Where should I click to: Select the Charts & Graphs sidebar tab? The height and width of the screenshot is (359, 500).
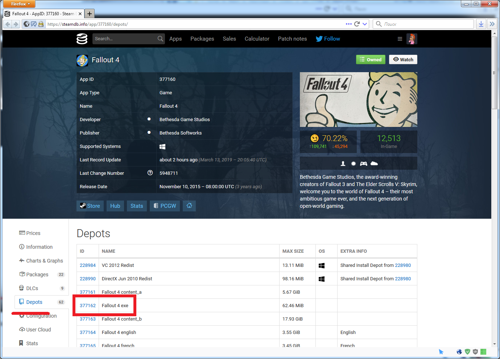[41, 261]
